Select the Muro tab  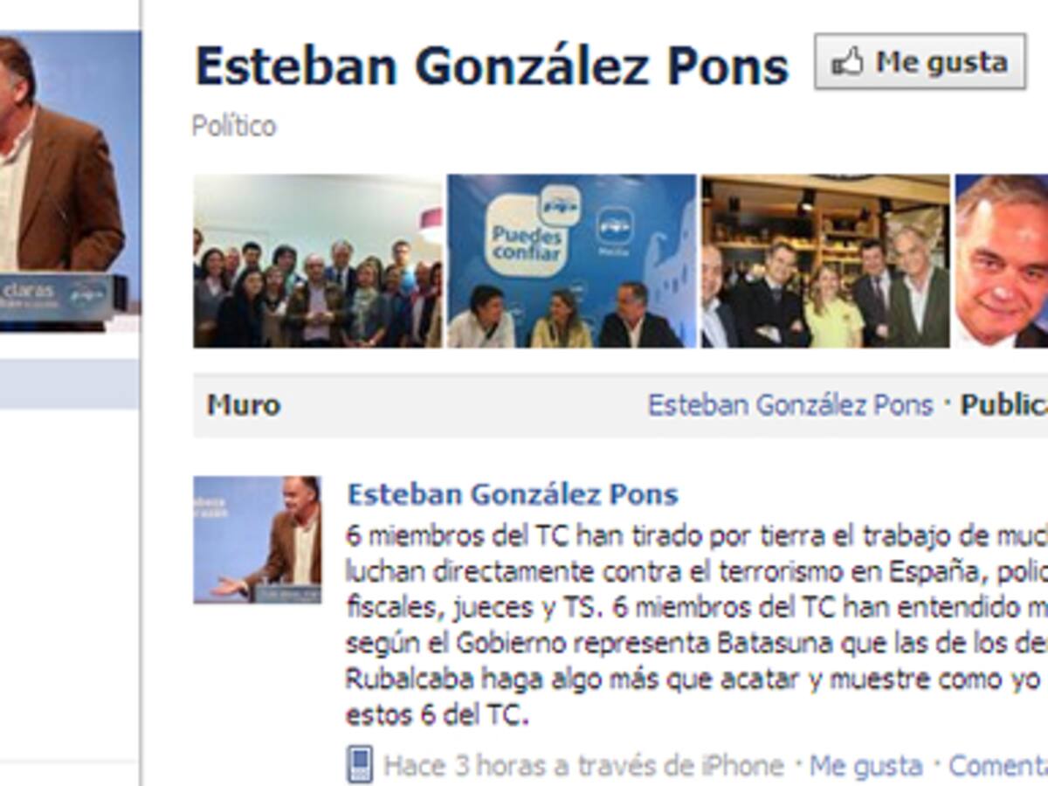244,405
